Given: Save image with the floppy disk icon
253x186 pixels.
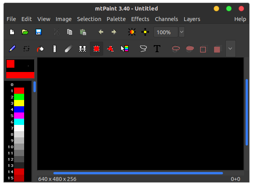Looking at the screenshot, I should 39,32.
